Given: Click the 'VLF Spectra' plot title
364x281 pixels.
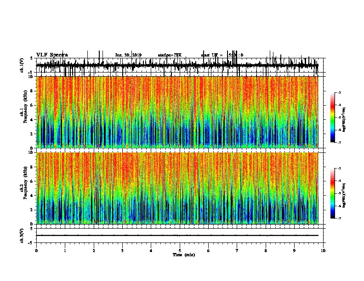Looking at the screenshot, I should pos(52,55).
